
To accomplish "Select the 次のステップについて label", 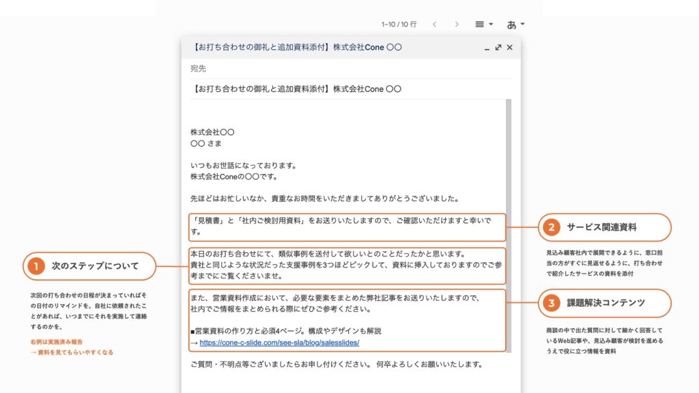I will (95, 266).
